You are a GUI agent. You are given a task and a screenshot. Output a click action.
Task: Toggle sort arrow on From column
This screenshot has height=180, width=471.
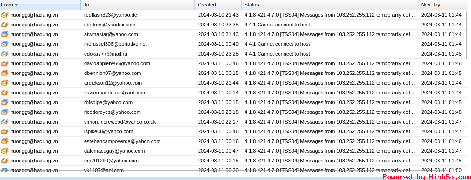pyautogui.click(x=16, y=5)
